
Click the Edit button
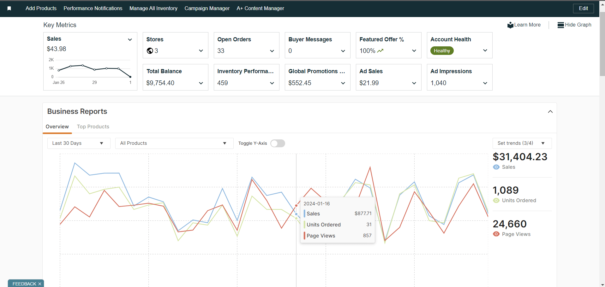click(583, 9)
